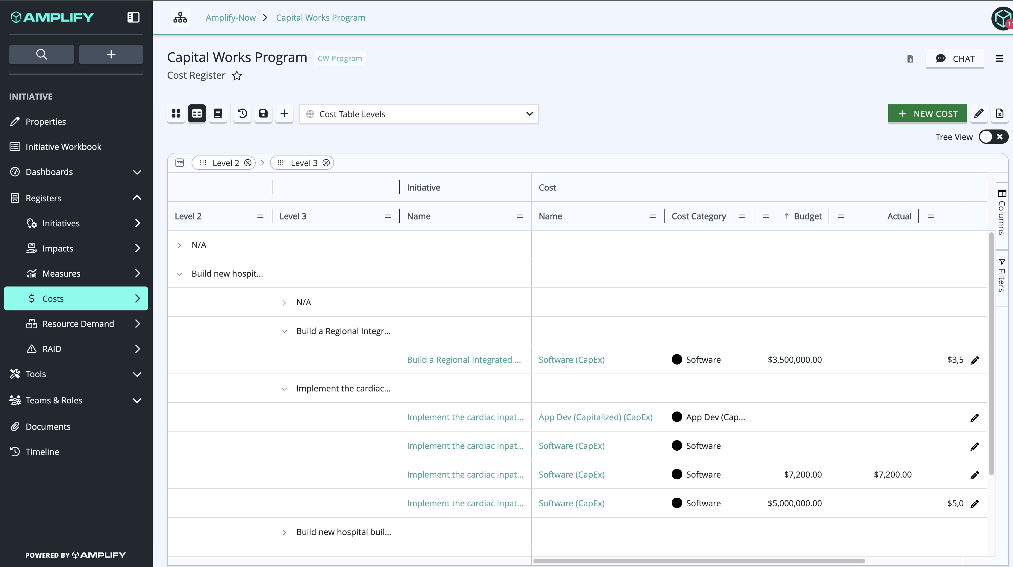The height and width of the screenshot is (567, 1013).
Task: Open App Dev (Capitalized) (CapEx) cost link
Action: [x=595, y=417]
